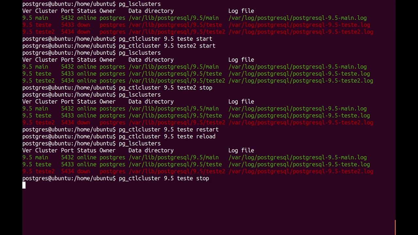Click the red postgresql-9.5-teste.log path
The image size is (418, 235).
pyautogui.click(x=299, y=25)
